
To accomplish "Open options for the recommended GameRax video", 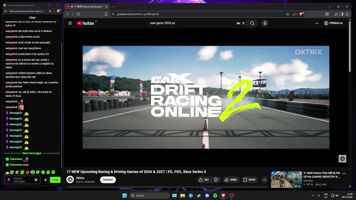I will (344, 174).
